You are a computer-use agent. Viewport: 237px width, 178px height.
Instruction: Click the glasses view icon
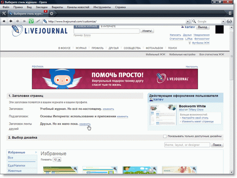tap(229, 21)
